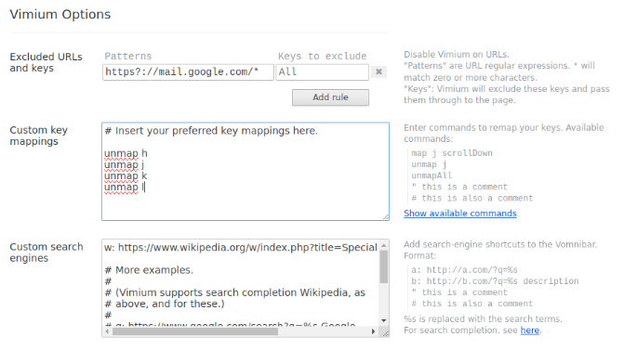Click the 'Vimium Options' page heading
This screenshot has height=350, width=624.
tap(60, 14)
